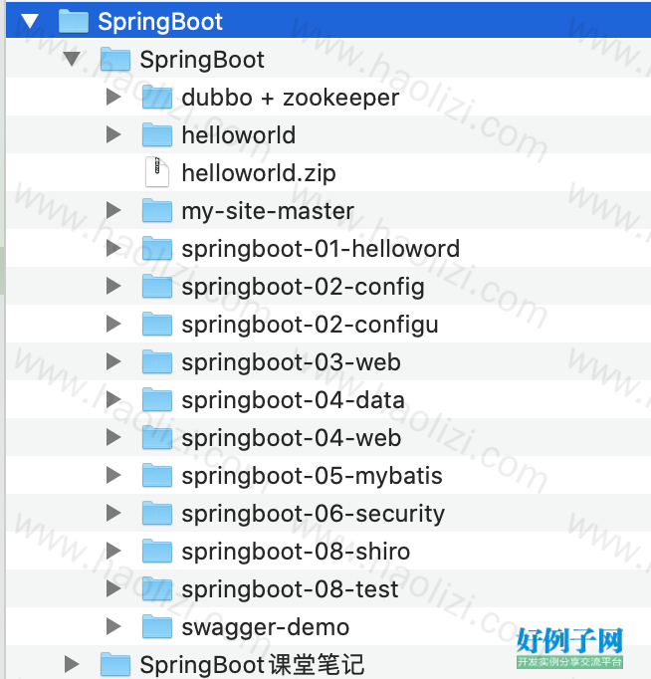Expand springboot-02-configu disclosure triangle
651x679 pixels.
[113, 324]
